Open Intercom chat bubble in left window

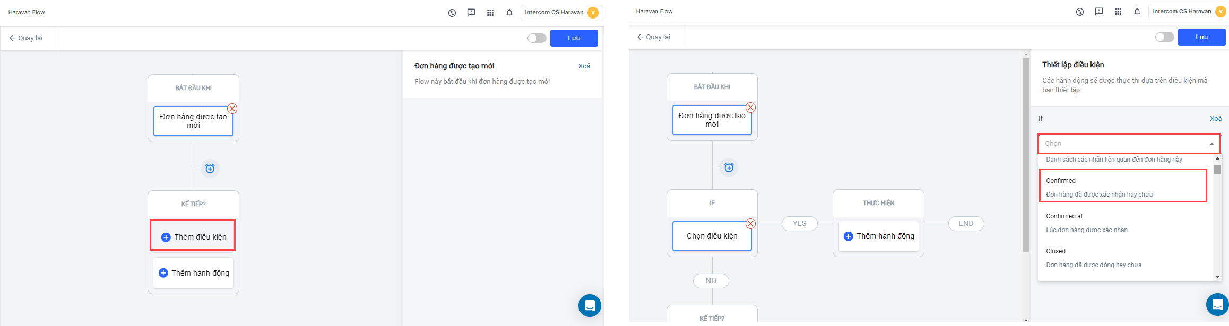click(x=590, y=305)
